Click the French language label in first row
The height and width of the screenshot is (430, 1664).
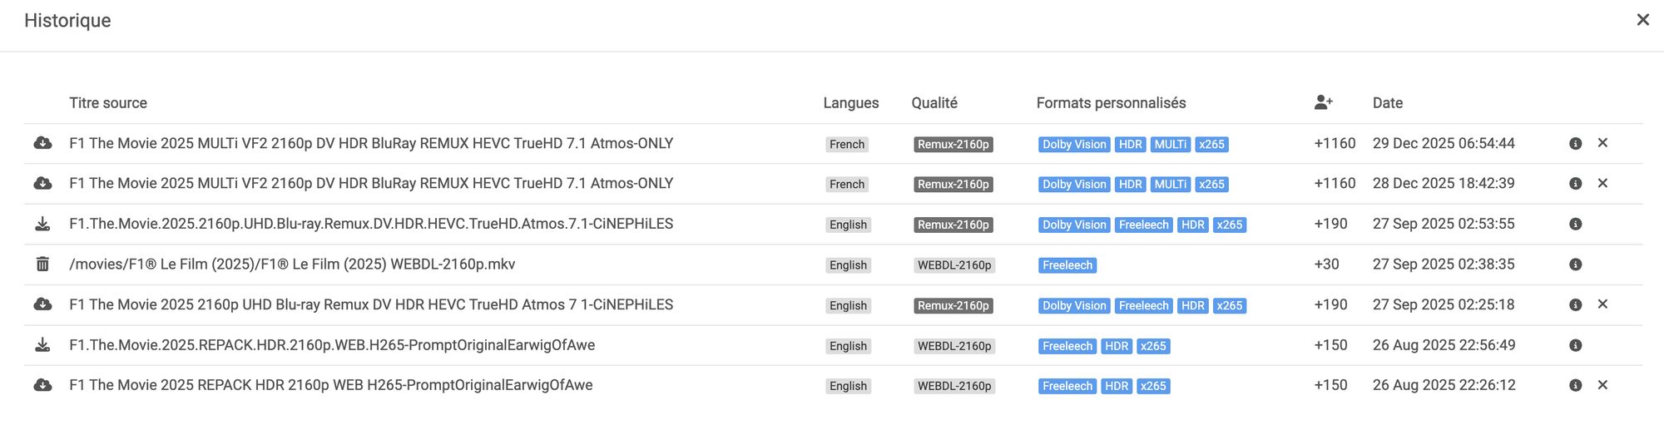click(x=847, y=145)
